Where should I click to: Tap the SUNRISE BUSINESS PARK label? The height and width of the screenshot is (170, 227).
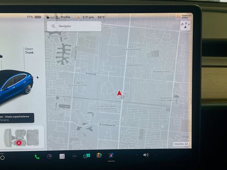pos(78,84)
